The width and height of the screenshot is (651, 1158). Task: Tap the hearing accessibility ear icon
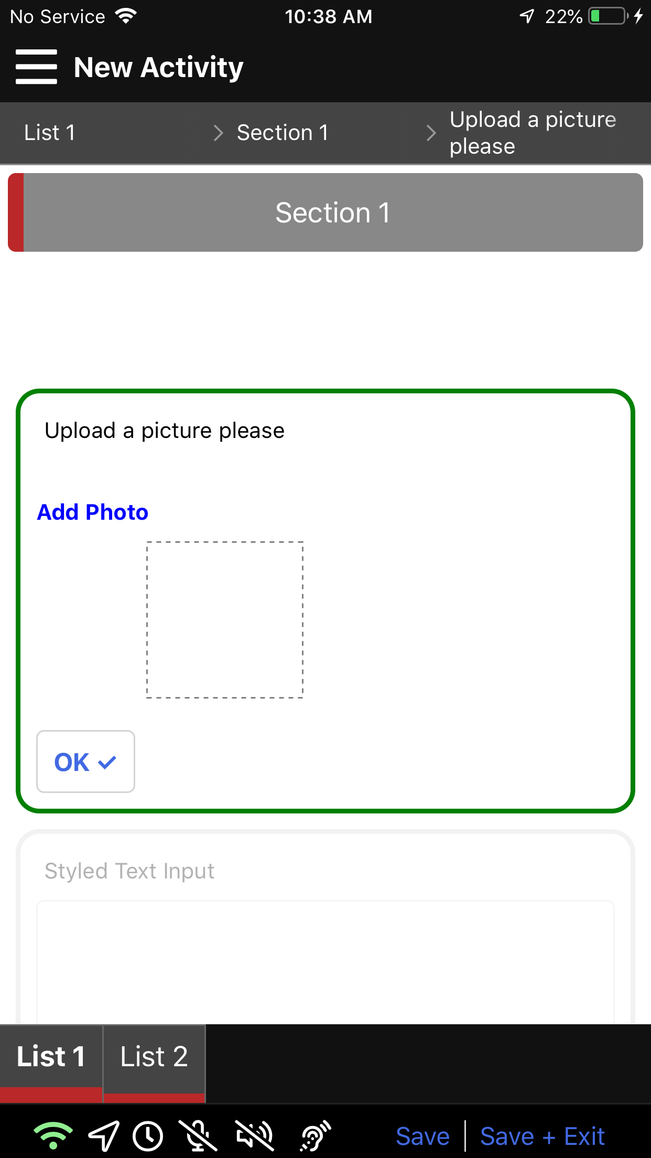click(x=315, y=1136)
